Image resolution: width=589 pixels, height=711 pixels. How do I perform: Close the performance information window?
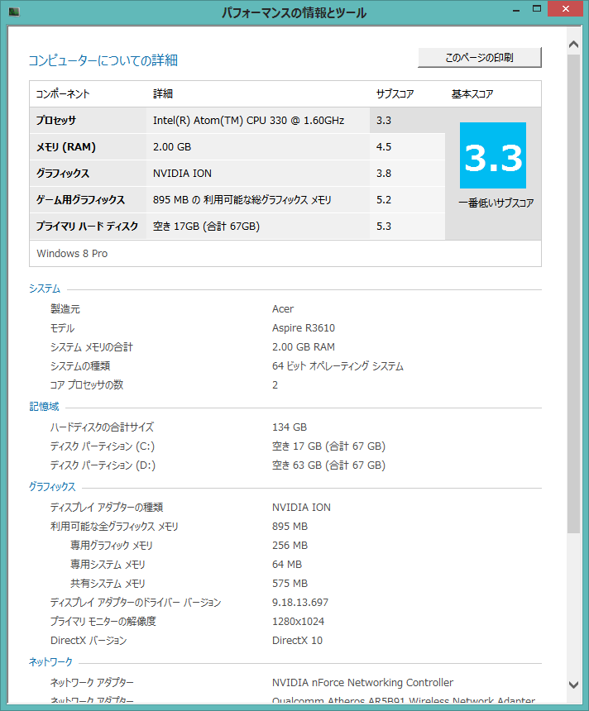click(565, 9)
